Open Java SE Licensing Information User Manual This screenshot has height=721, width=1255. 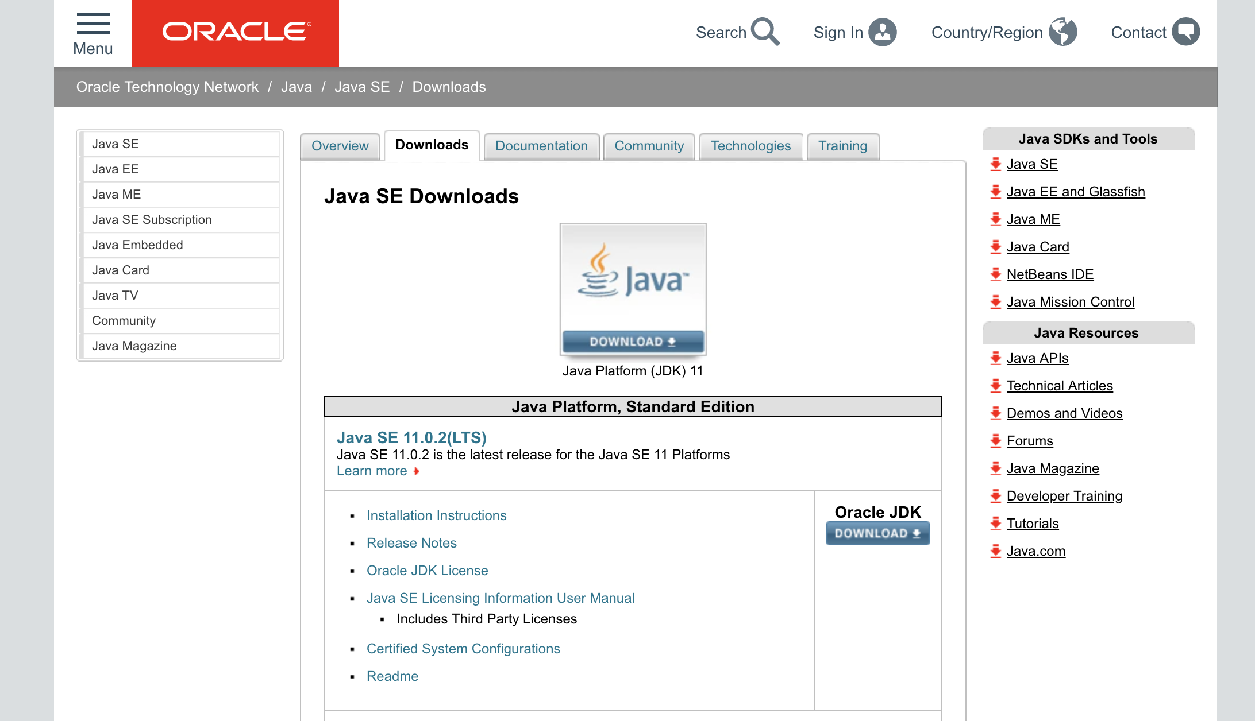[x=501, y=599]
